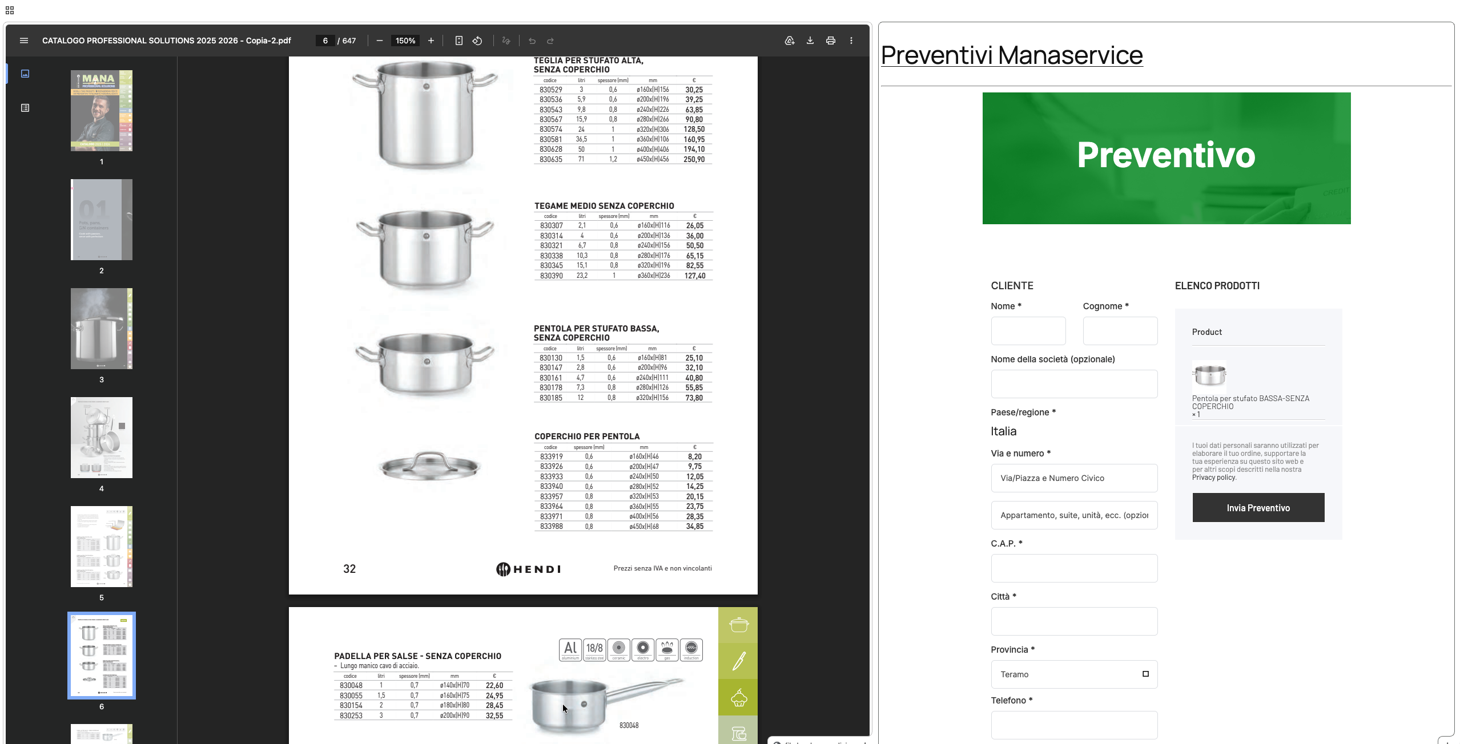Open the Preventivi Manaservice link

tap(1011, 55)
